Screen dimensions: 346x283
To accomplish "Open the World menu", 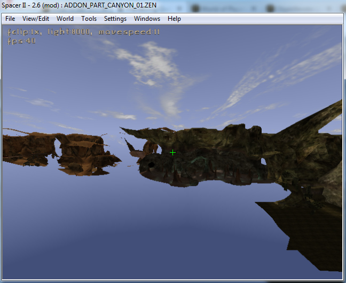I will [65, 19].
